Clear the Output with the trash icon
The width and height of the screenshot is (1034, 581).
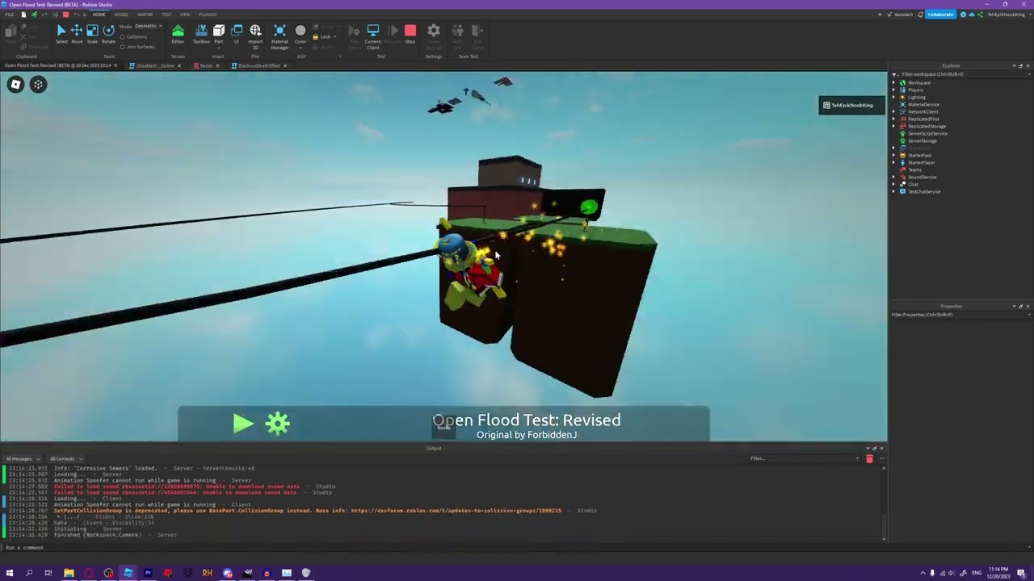point(869,458)
